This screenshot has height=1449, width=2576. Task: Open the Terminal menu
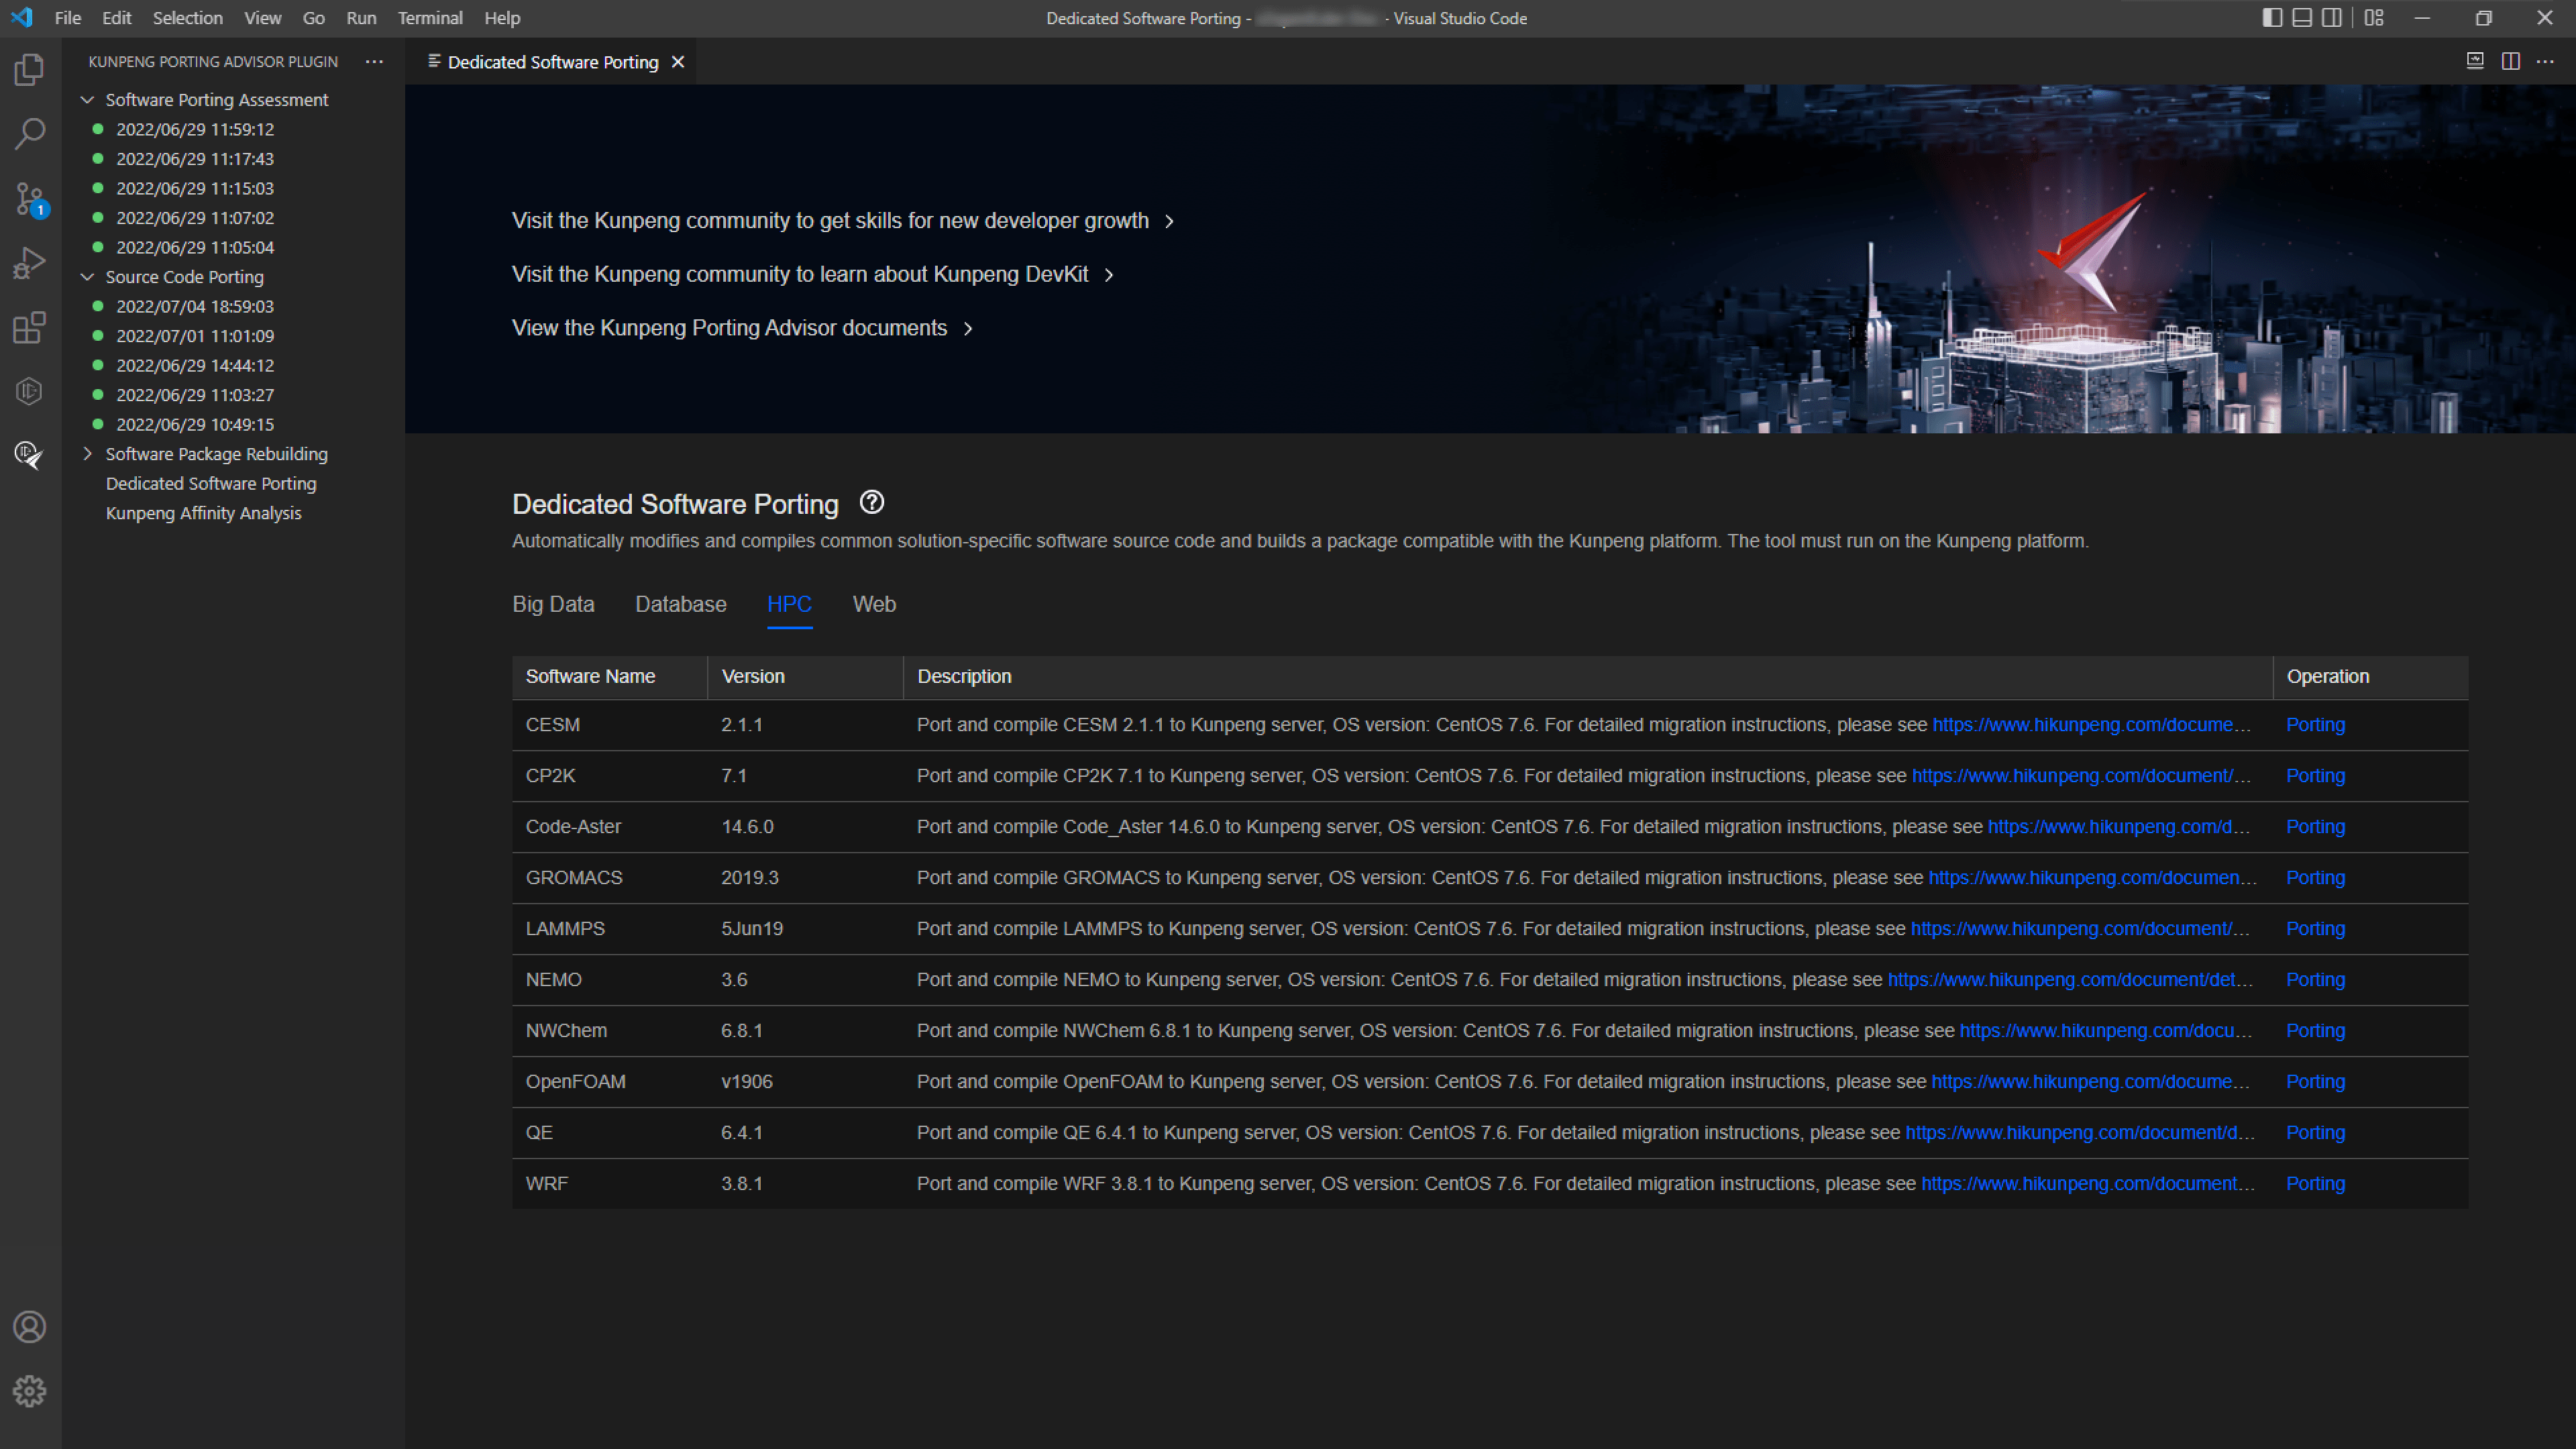click(430, 18)
